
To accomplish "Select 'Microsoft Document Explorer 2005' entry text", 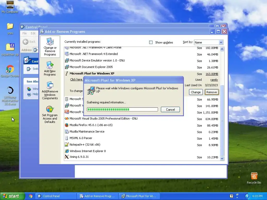I will [x=91, y=67].
